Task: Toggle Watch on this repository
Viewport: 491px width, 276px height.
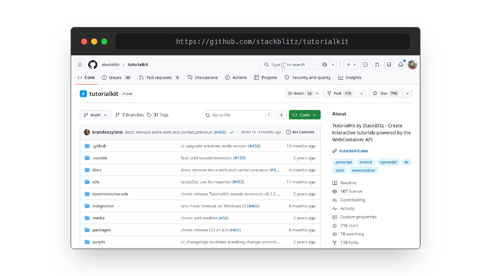Action: point(300,94)
